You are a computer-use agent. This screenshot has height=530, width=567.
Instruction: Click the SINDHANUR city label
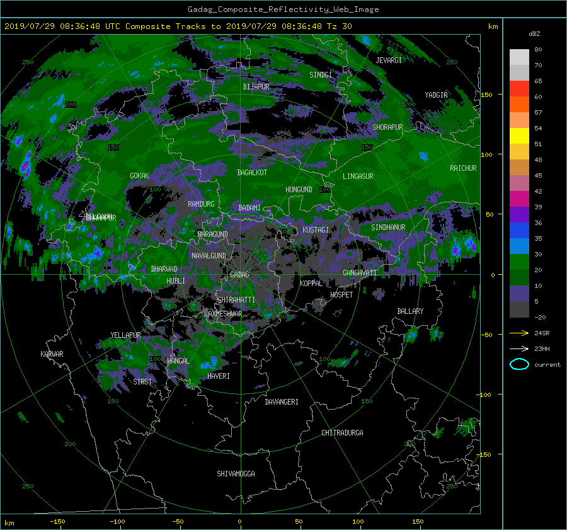click(388, 228)
